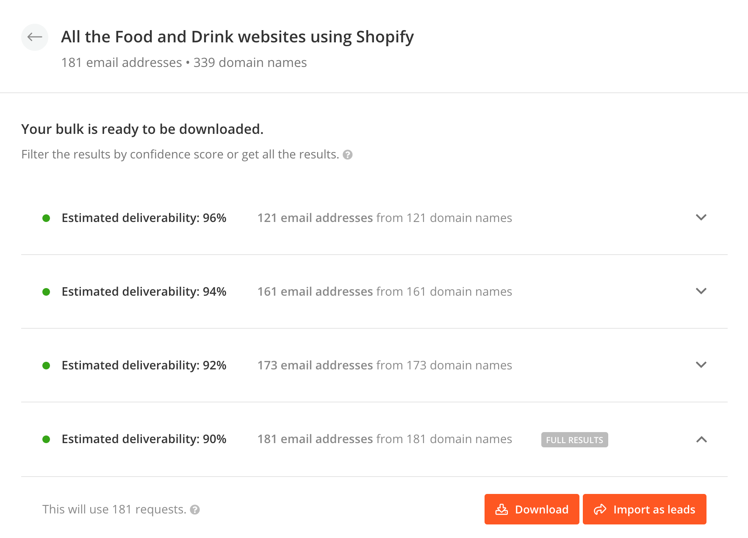This screenshot has height=538, width=748.
Task: Select the 173 email addresses result option
Action: [374, 365]
